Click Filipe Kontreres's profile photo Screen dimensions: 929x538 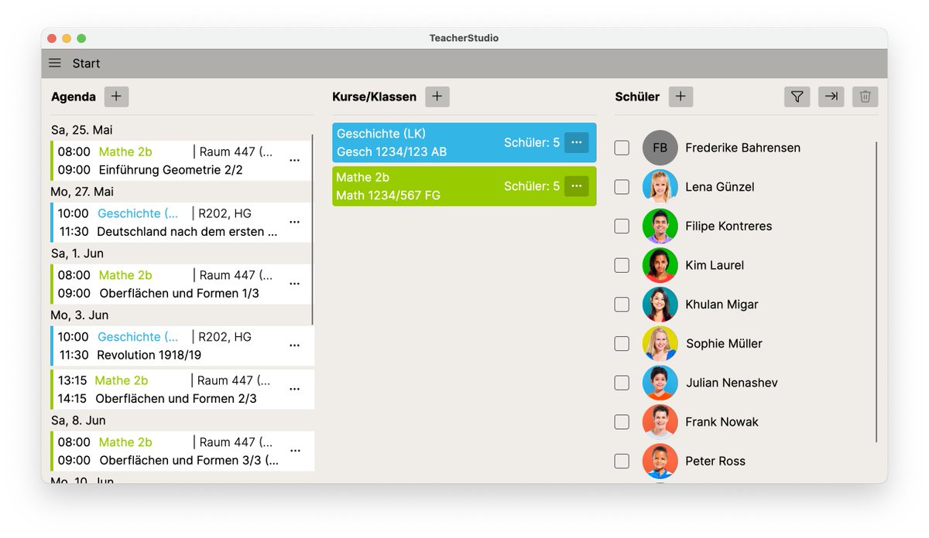pos(660,226)
